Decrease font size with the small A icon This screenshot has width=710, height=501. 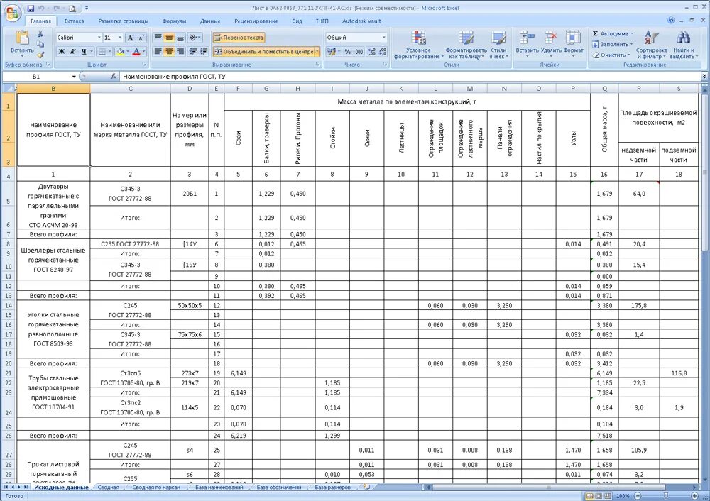coord(141,38)
